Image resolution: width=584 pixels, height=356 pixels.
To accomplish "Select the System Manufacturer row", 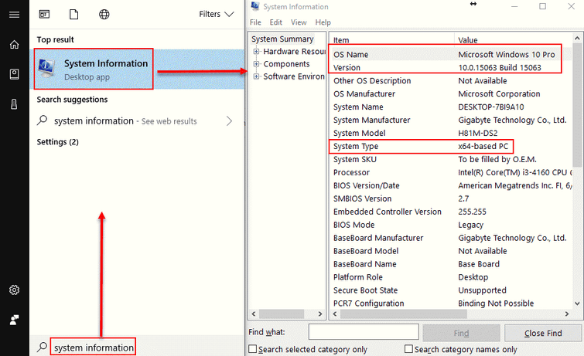I will pyautogui.click(x=451, y=120).
